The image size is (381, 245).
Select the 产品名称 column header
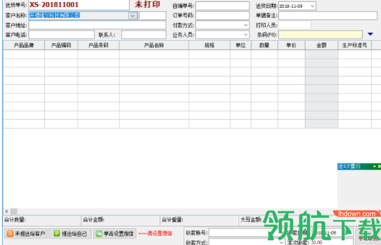click(x=154, y=45)
